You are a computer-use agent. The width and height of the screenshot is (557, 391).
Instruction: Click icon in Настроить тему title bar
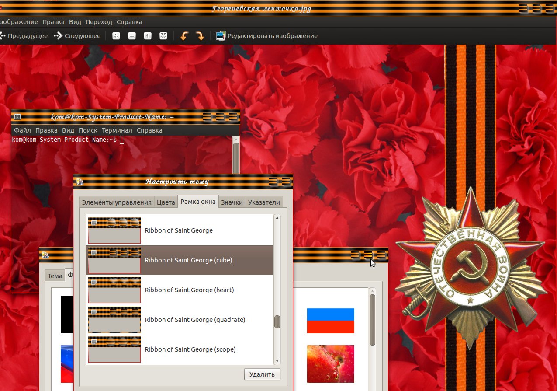pyautogui.click(x=80, y=182)
